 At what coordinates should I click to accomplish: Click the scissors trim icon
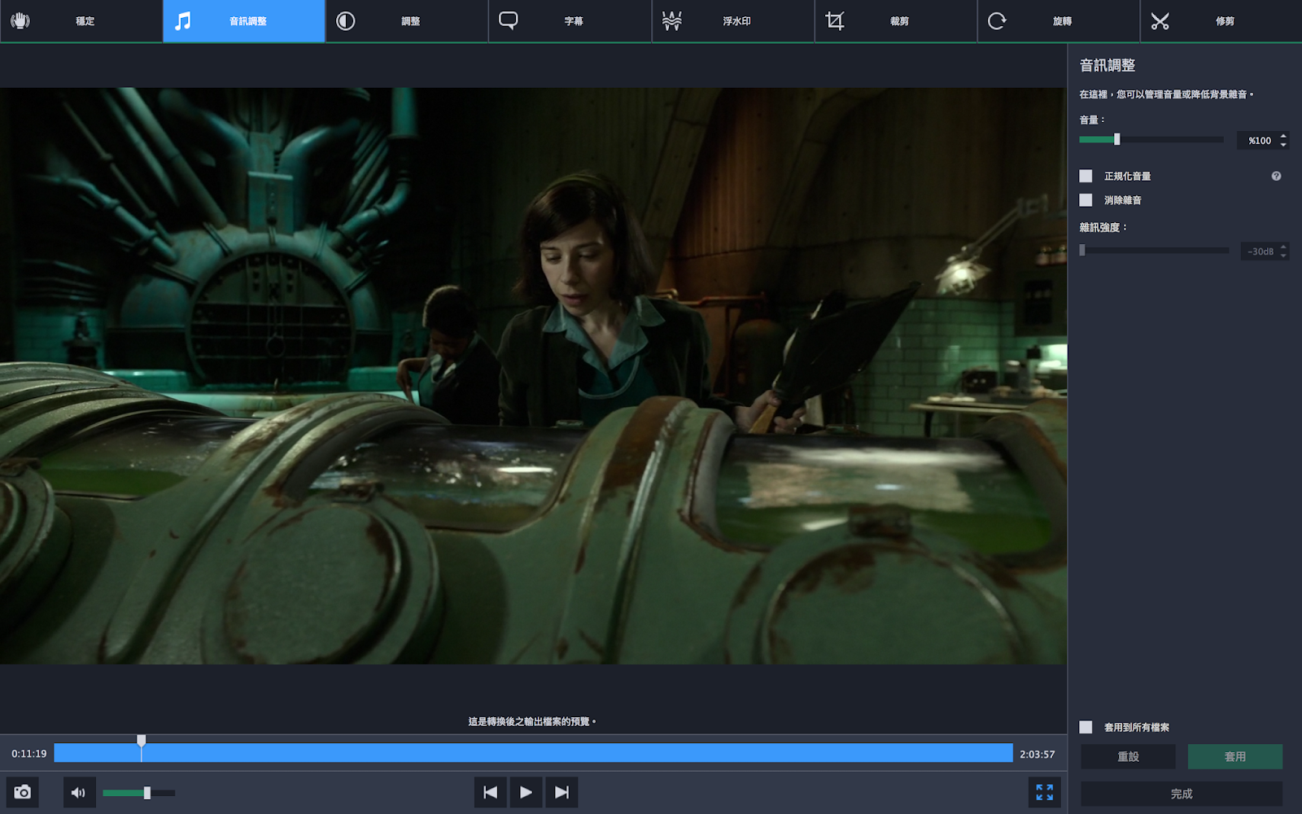[x=1160, y=20]
